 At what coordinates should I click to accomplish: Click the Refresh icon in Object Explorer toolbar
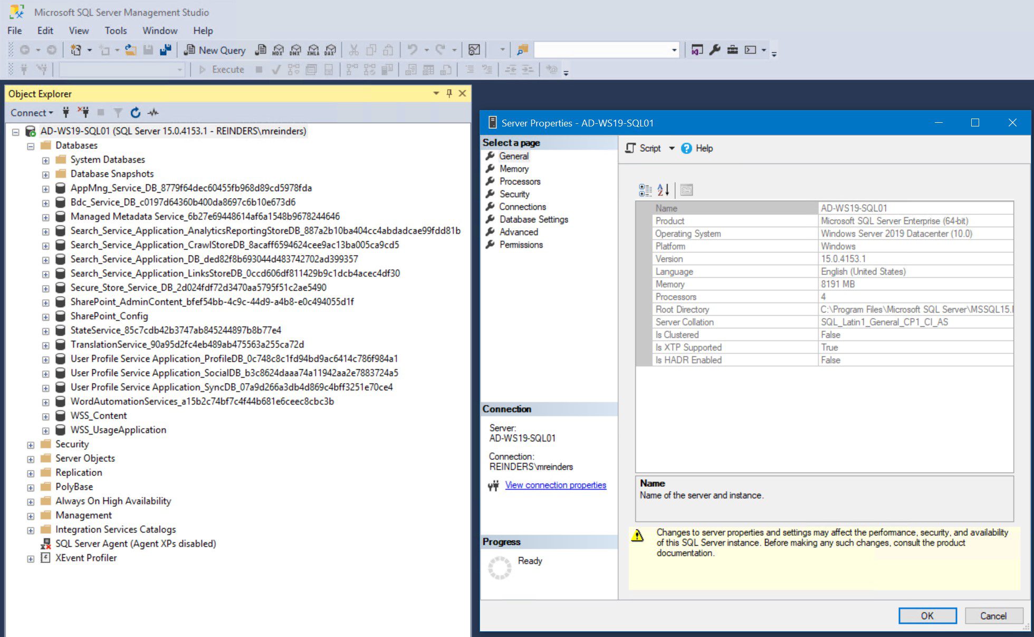point(136,112)
